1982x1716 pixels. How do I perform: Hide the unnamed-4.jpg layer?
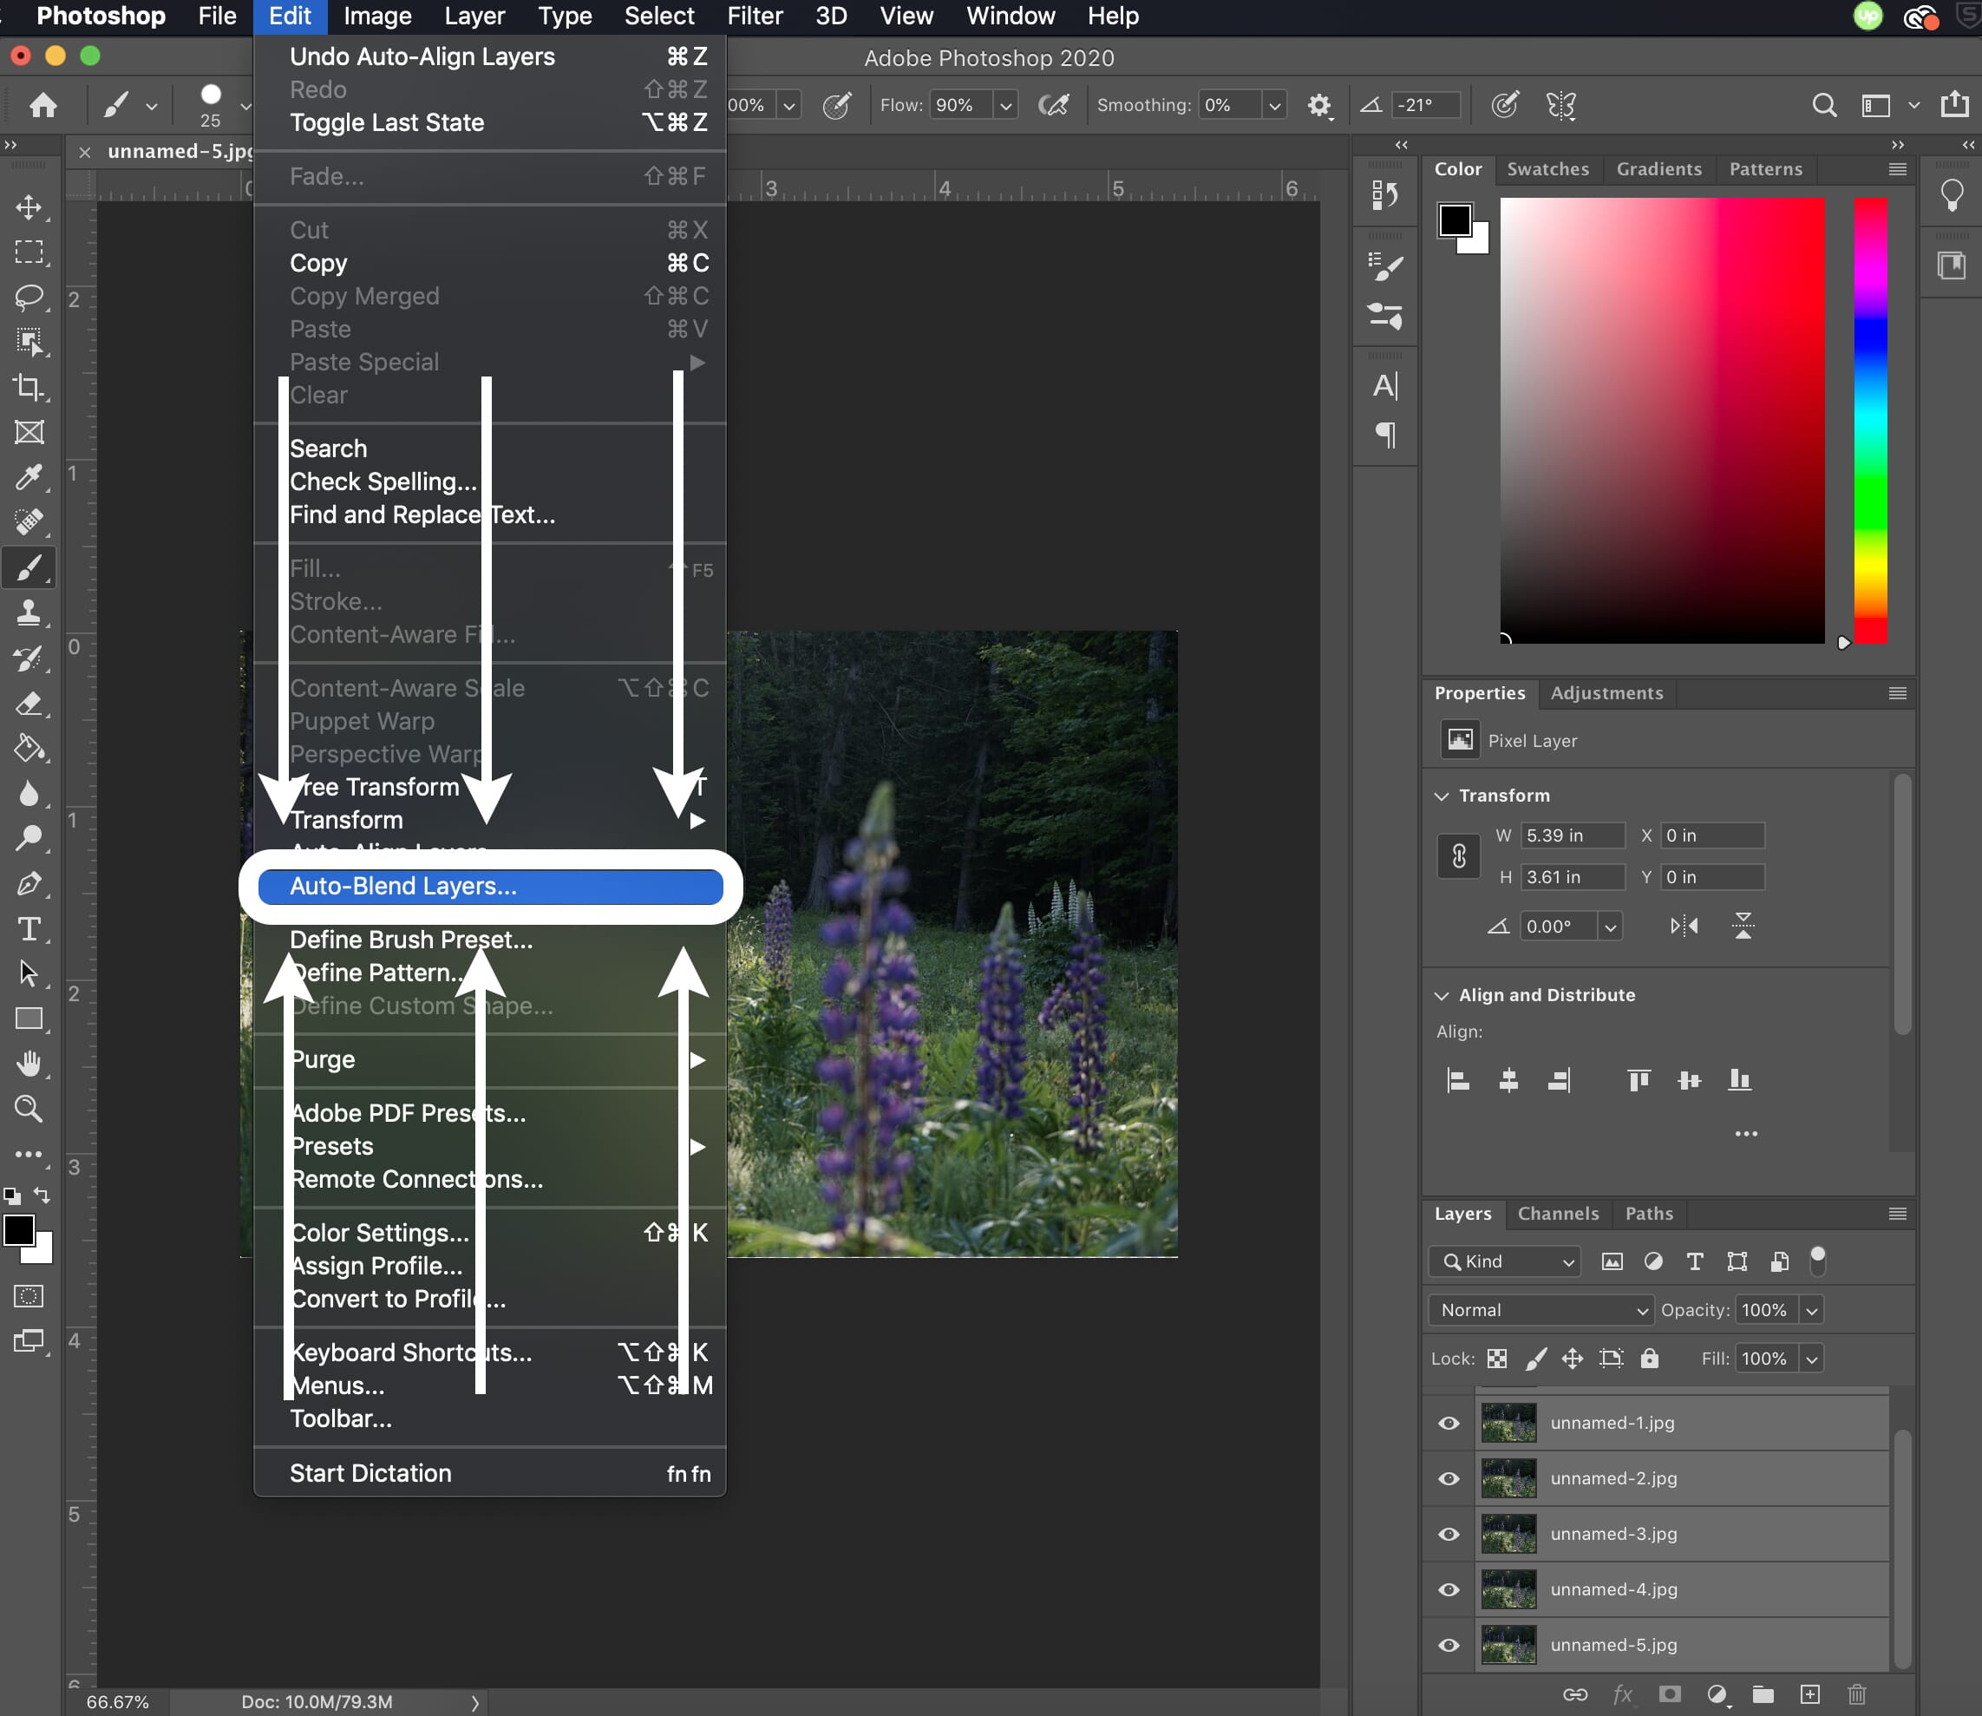[1449, 1589]
